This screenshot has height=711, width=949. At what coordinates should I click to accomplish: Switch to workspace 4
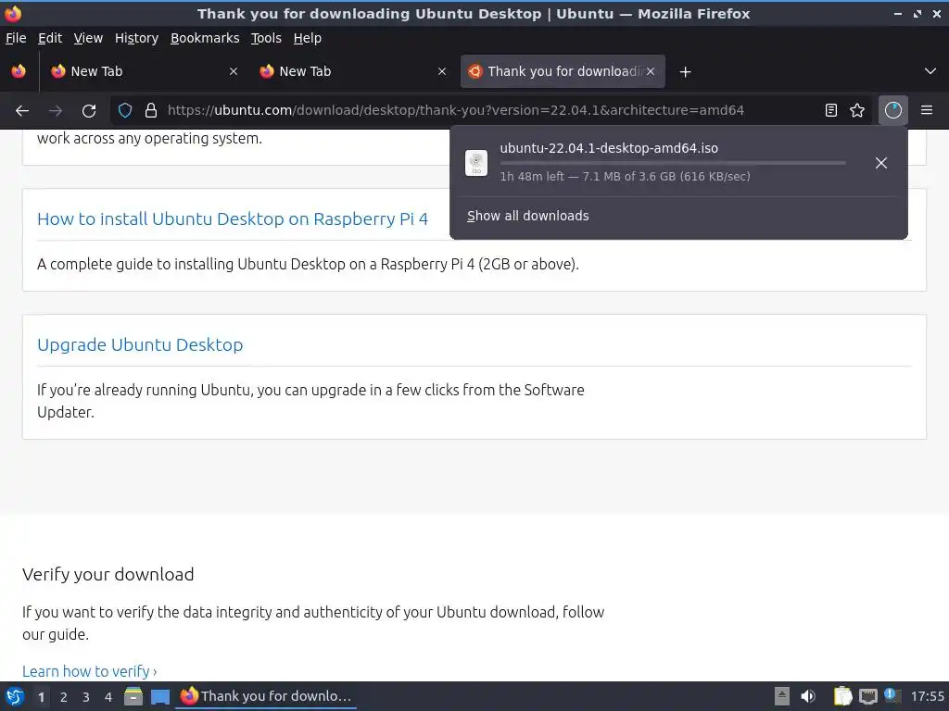pyautogui.click(x=108, y=697)
